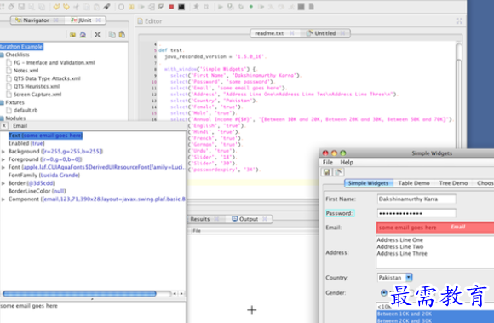This screenshot has height=323, width=494.
Task: Click the black X icon in the Navigator toolbar
Action: coord(97,35)
